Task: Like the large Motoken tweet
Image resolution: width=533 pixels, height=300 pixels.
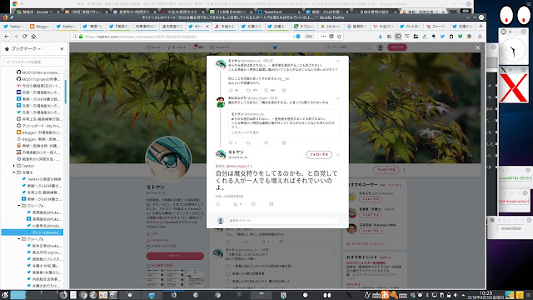Action: (x=253, y=204)
